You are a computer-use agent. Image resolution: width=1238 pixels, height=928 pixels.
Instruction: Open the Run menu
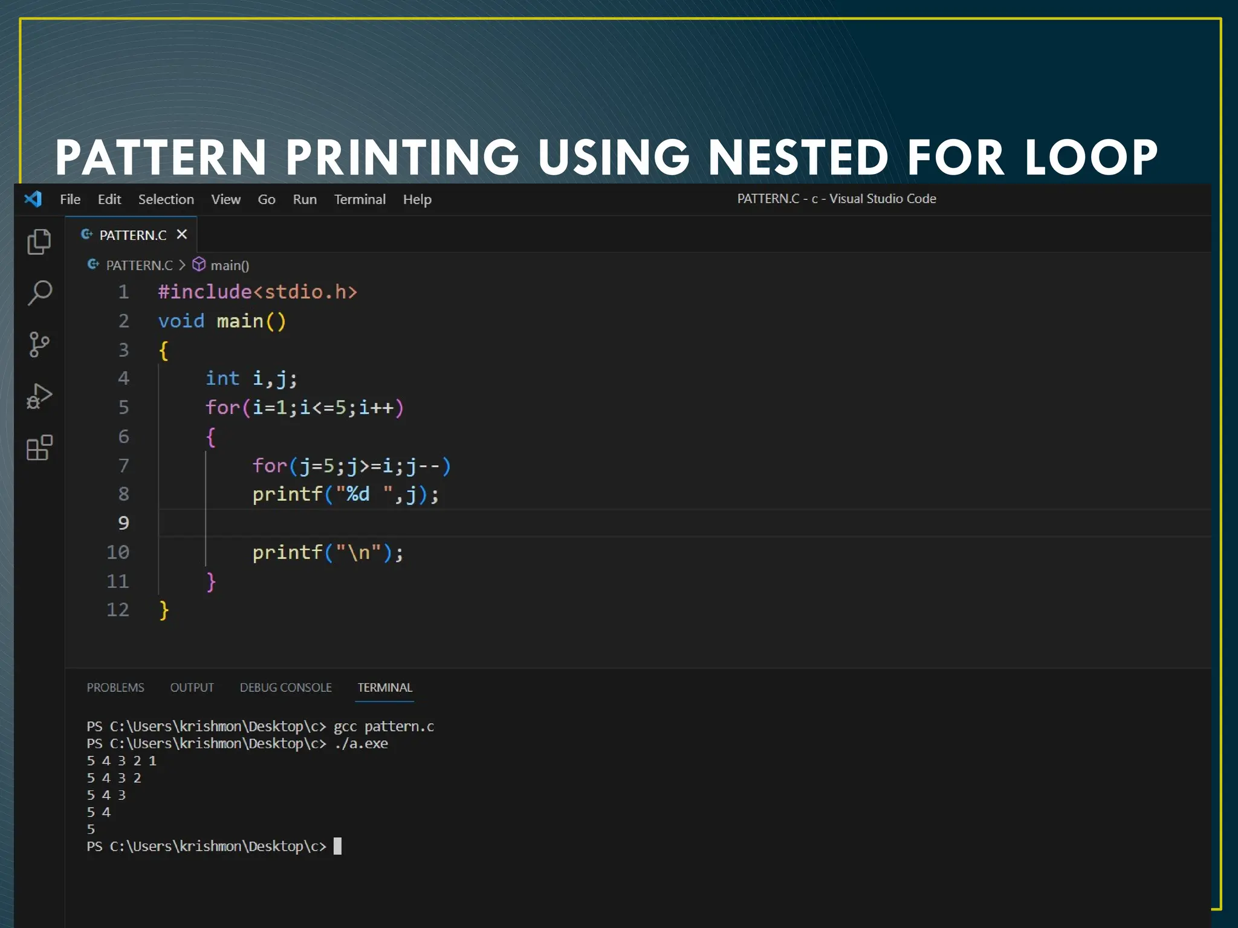click(x=305, y=199)
